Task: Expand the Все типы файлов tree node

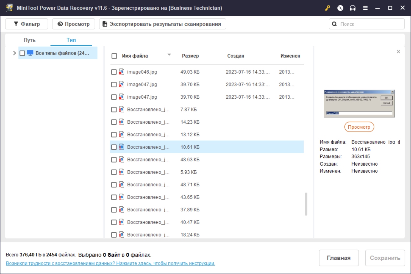Action: [14, 53]
